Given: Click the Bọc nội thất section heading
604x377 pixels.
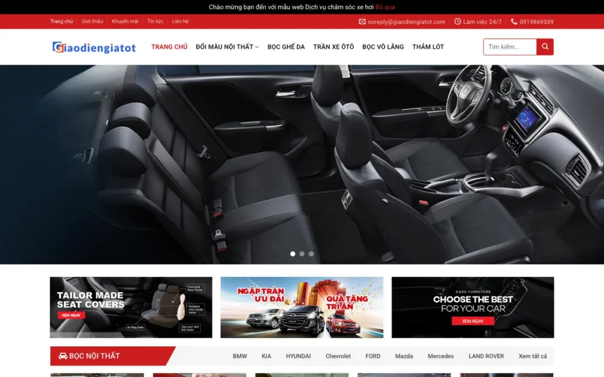Looking at the screenshot, I should coord(94,356).
